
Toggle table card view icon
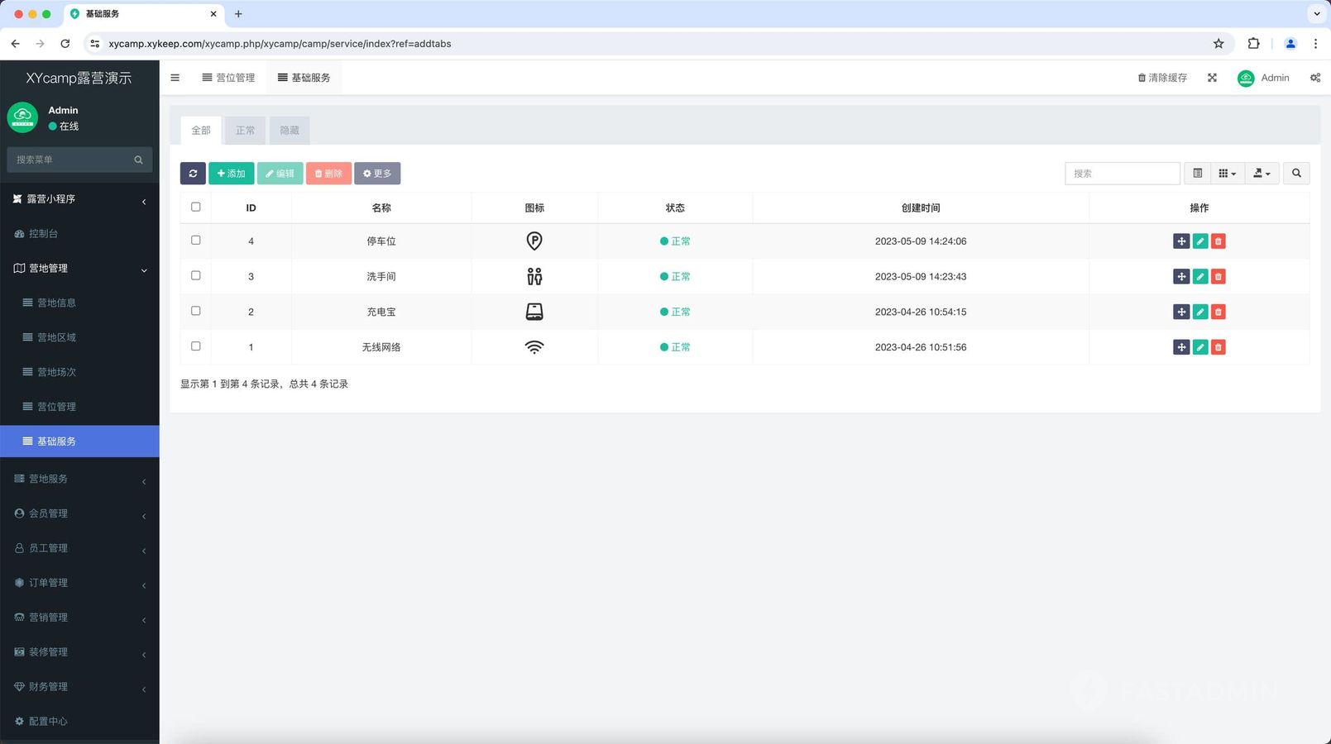coord(1197,174)
